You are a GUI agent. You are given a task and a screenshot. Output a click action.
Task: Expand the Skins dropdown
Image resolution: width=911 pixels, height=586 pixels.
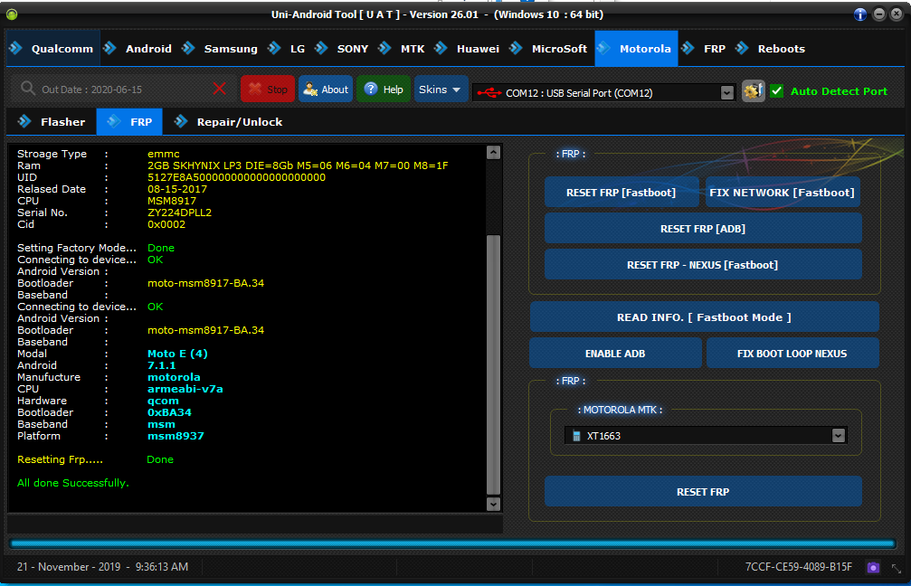(x=441, y=89)
